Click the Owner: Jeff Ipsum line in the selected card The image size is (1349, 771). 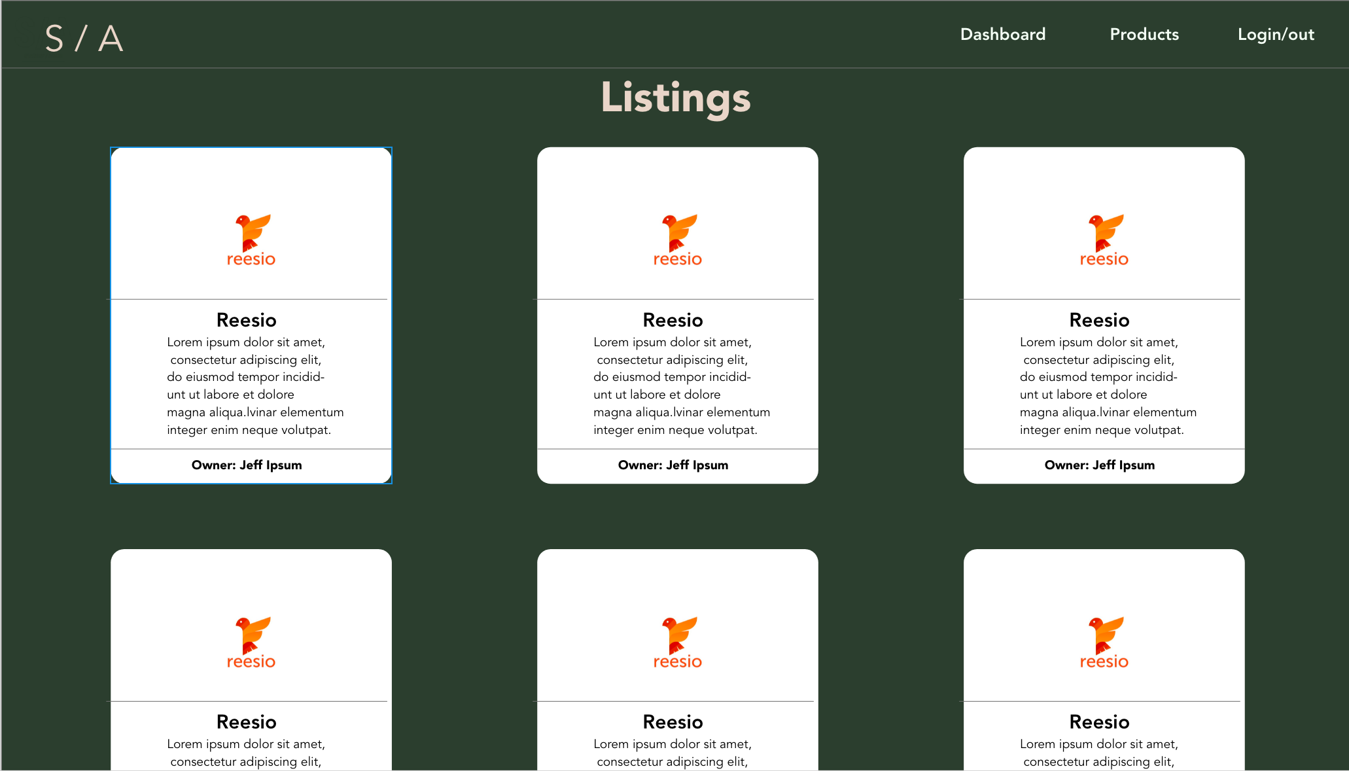tap(247, 465)
